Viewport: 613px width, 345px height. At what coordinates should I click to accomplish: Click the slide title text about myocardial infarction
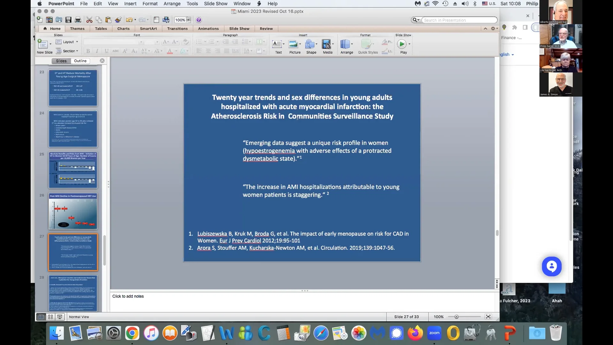(x=302, y=107)
